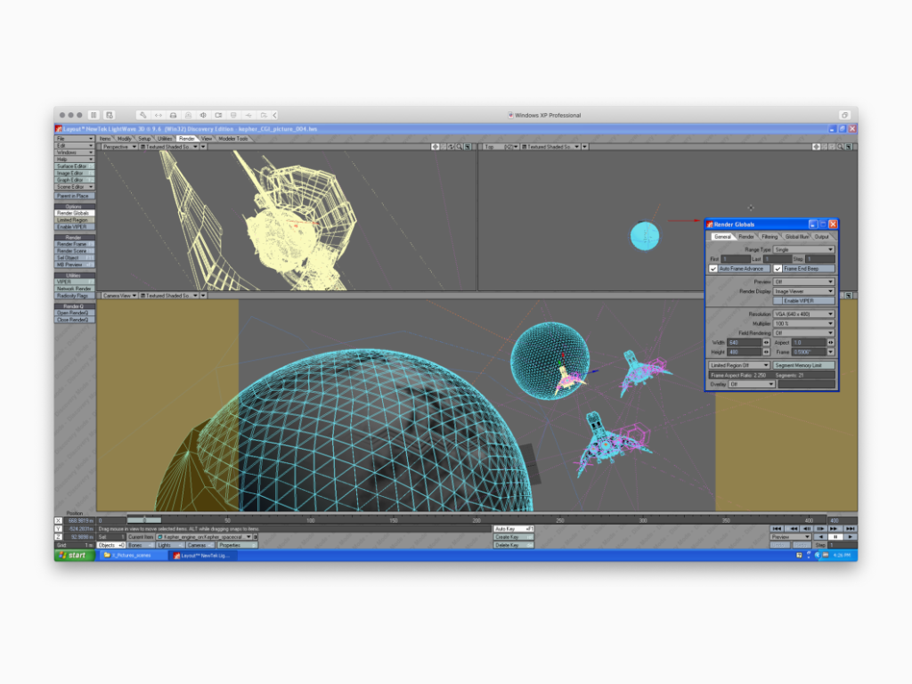Toggle Limited Region in left sidebar
The image size is (912, 684).
[75, 220]
